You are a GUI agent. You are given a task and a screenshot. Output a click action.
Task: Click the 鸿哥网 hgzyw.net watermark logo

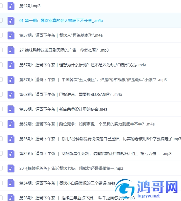tap(147, 189)
